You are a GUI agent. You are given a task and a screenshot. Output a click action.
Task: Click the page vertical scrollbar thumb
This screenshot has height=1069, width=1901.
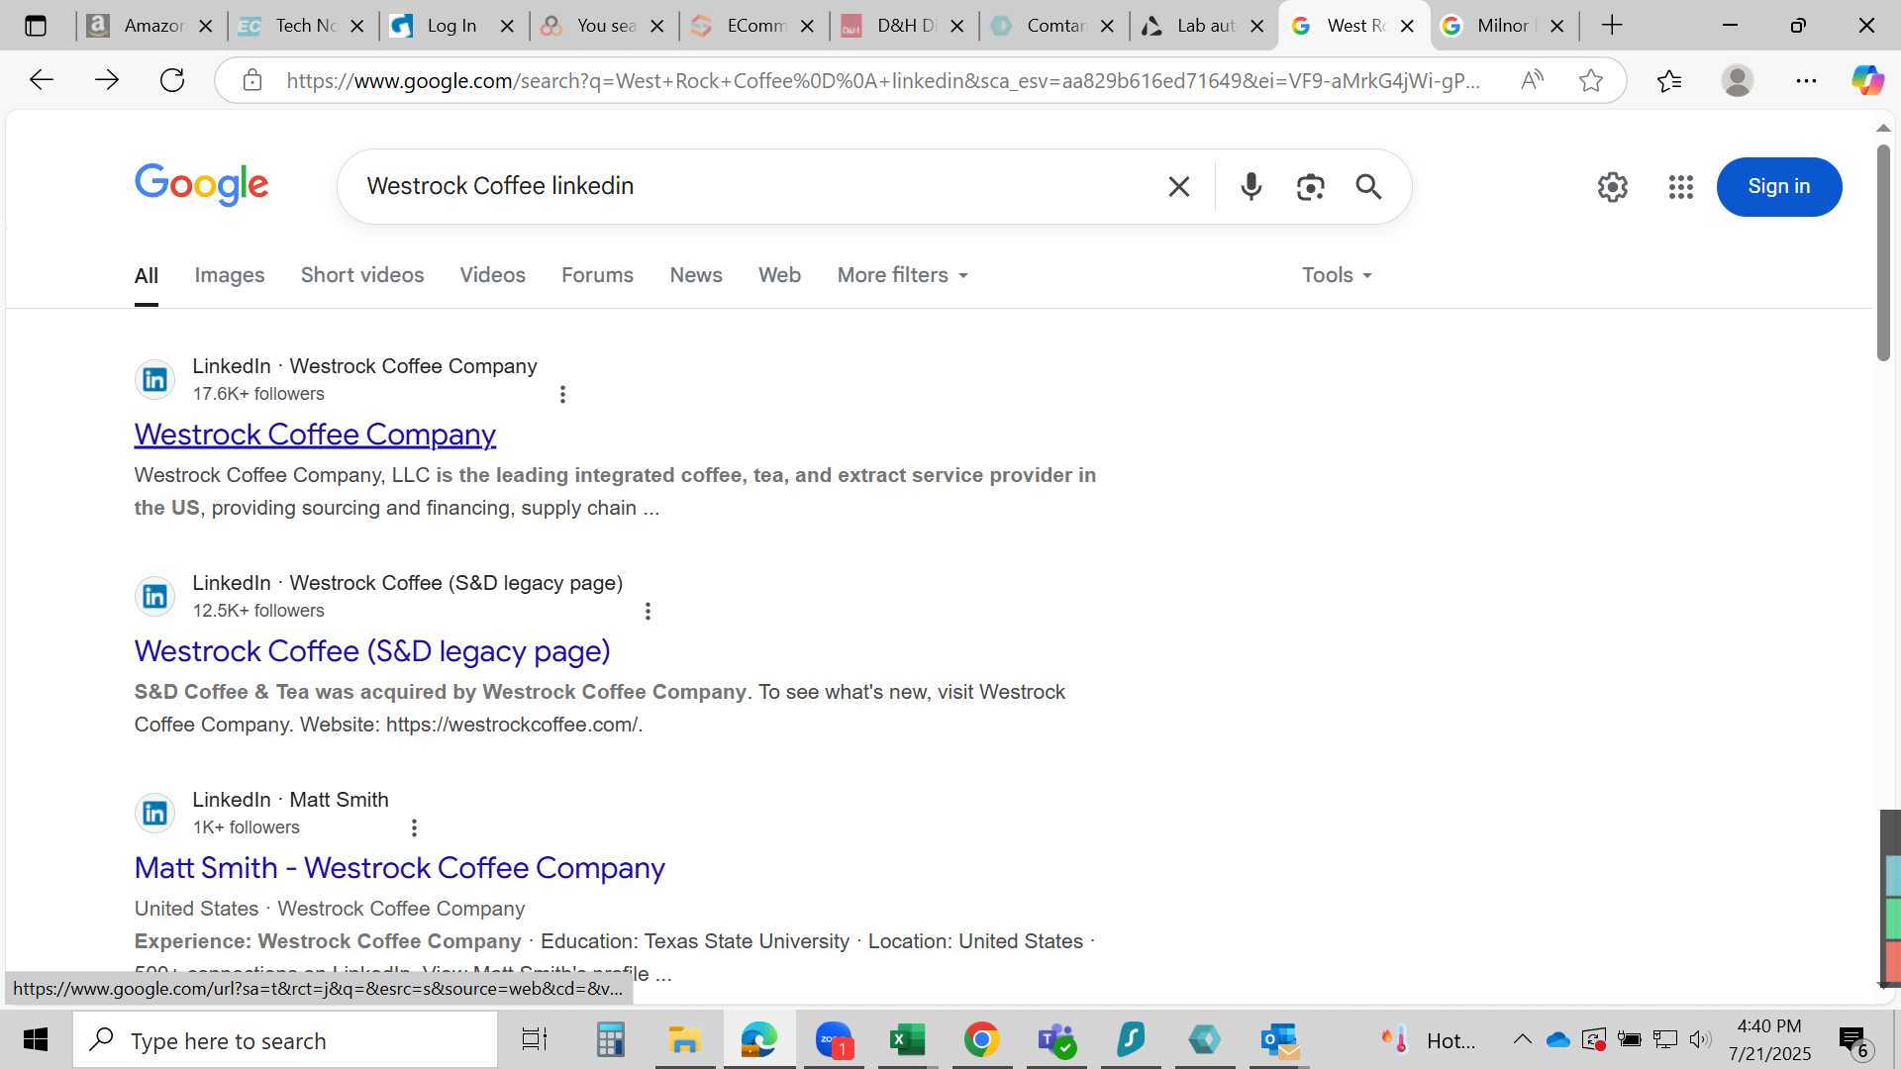click(1882, 252)
